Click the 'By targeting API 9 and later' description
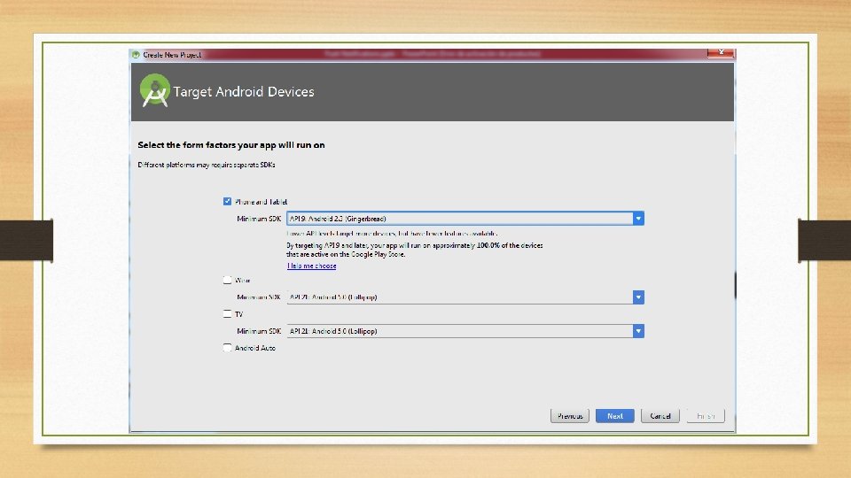The height and width of the screenshot is (478, 851). (x=415, y=250)
